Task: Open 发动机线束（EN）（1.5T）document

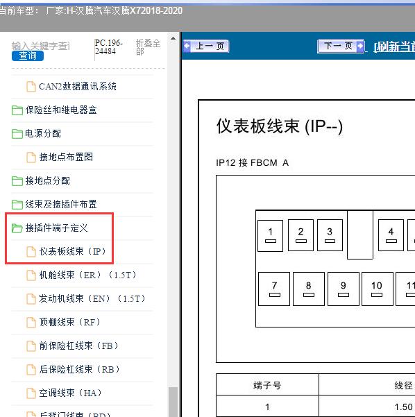Action: click(92, 298)
